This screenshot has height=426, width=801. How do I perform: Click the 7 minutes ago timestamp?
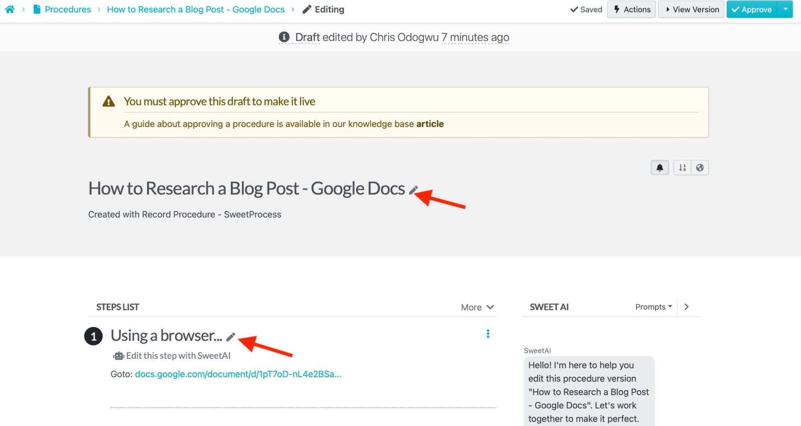pos(475,37)
